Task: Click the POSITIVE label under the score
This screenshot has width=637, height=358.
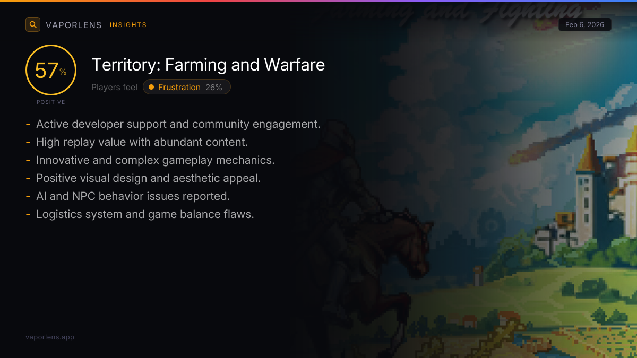Action: pos(51,102)
